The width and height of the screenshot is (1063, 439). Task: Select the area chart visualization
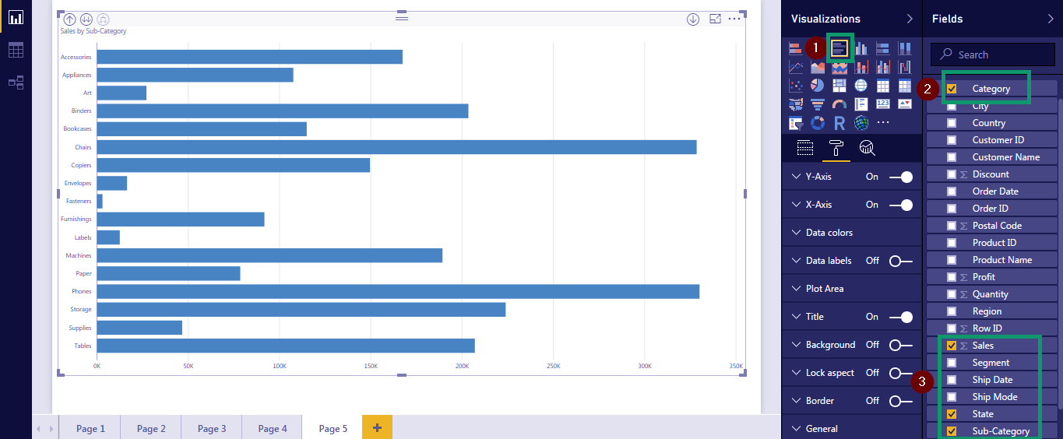point(818,67)
